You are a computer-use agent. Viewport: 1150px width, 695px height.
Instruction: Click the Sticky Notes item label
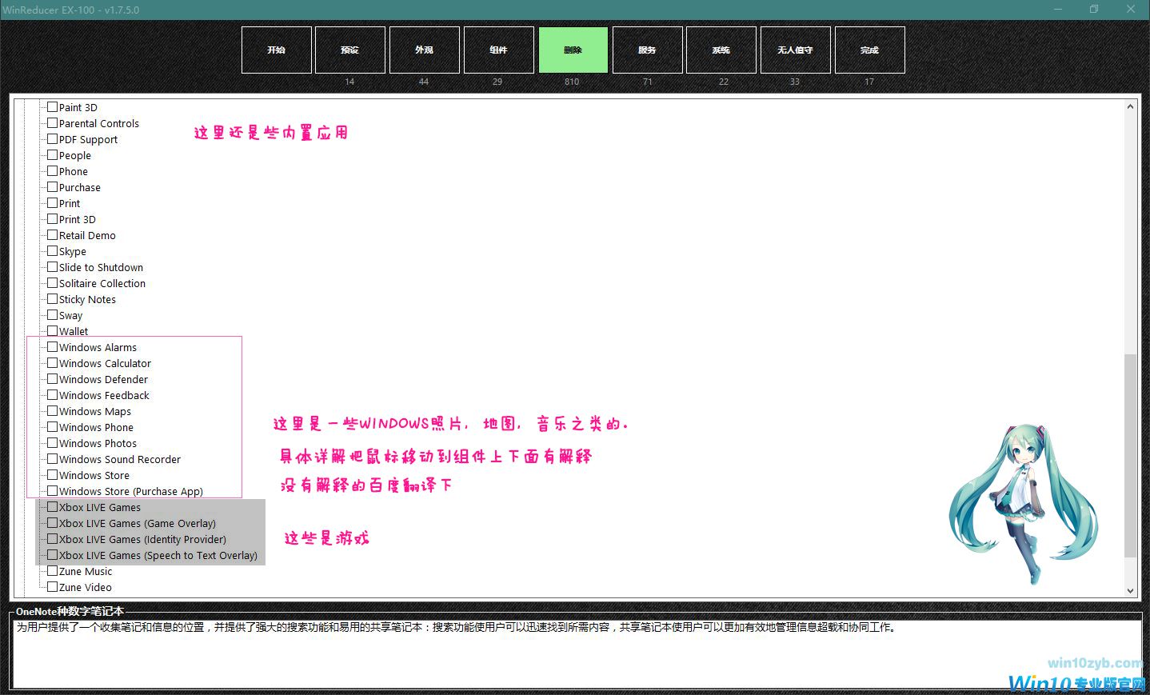click(87, 299)
